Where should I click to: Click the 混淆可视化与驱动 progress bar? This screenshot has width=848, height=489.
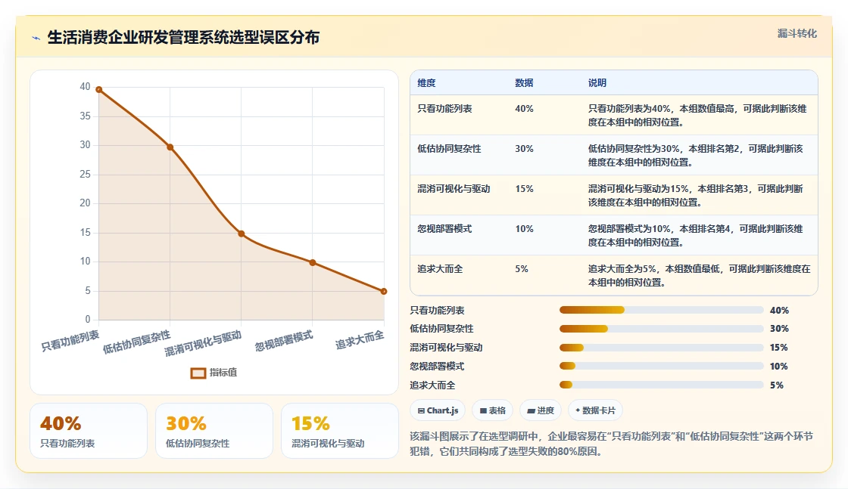[x=662, y=348]
